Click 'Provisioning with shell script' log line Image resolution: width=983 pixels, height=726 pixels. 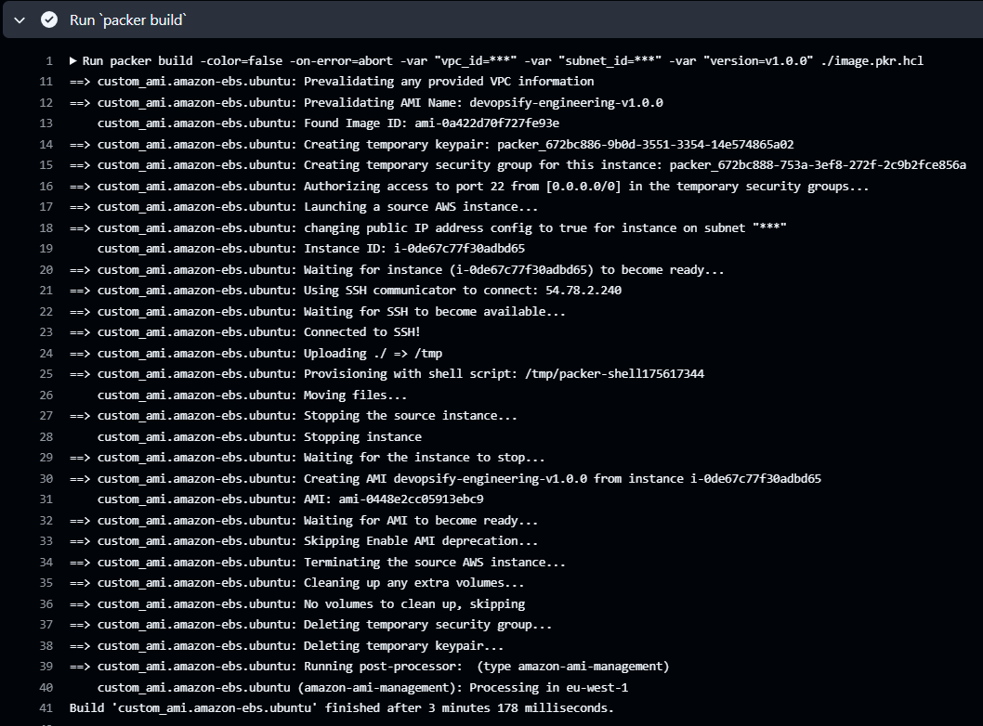pyautogui.click(x=387, y=374)
